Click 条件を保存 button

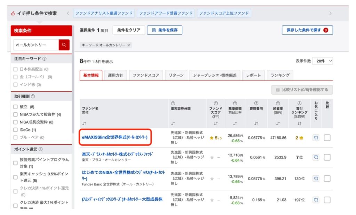point(164,30)
